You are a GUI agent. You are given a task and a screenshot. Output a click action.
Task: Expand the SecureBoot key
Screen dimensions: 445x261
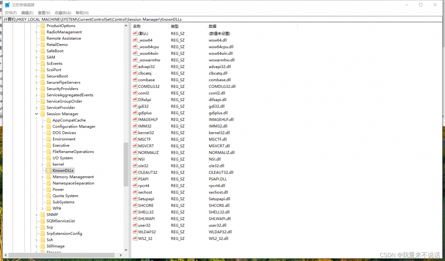pyautogui.click(x=37, y=76)
